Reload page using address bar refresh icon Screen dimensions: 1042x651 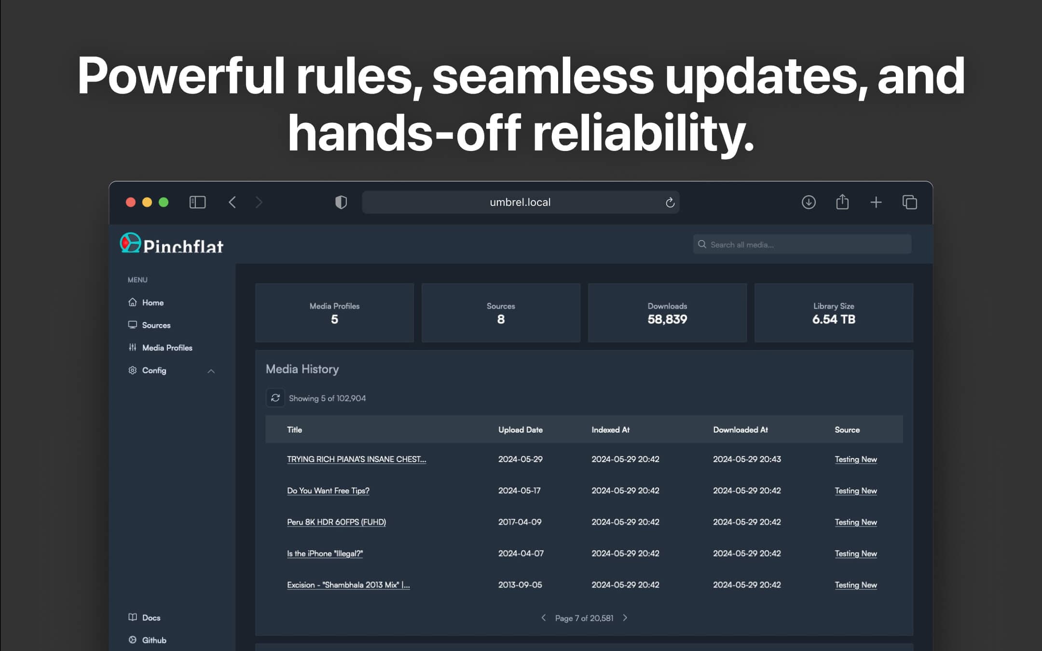670,203
